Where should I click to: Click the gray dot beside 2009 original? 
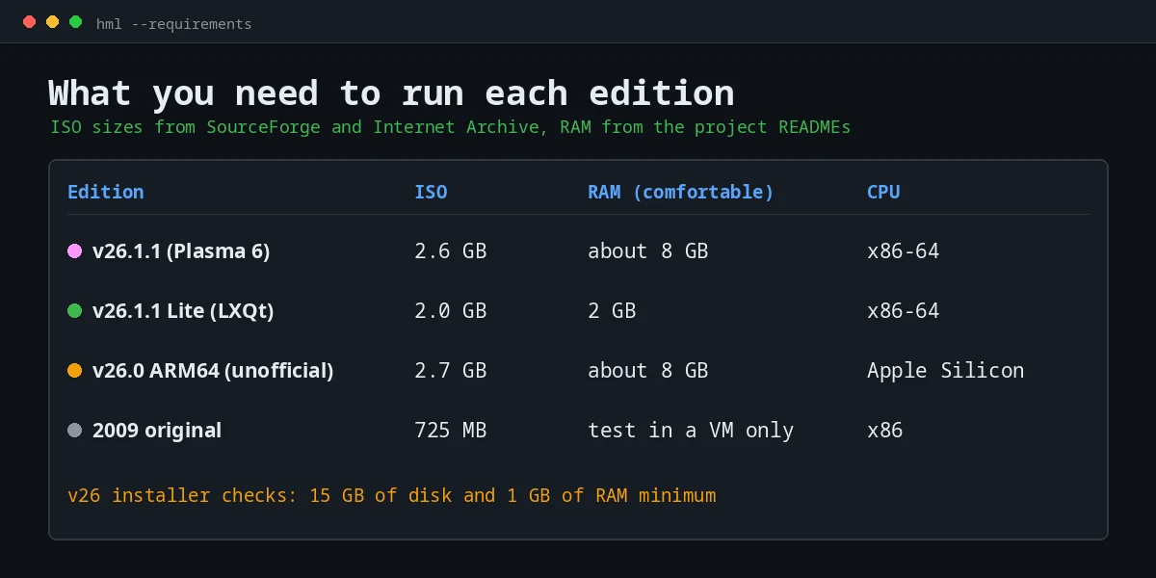pos(74,431)
